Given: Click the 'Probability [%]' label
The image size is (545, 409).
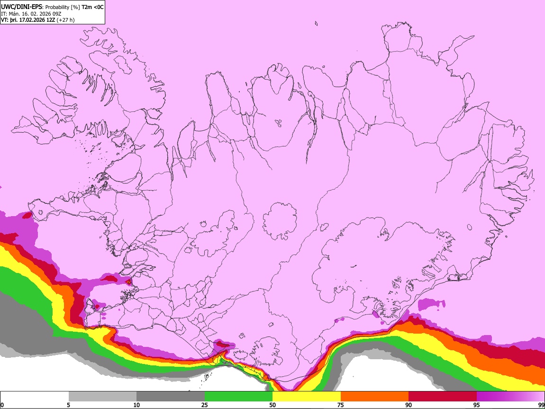Looking at the screenshot, I should (63, 7).
